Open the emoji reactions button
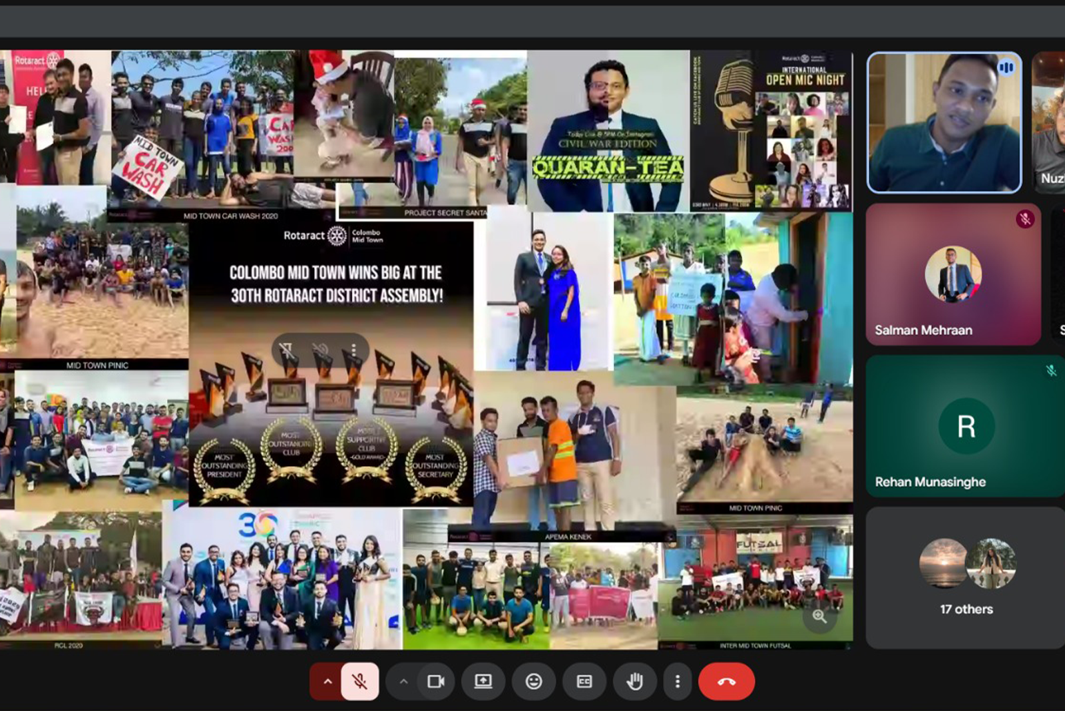Screen dimensions: 1065x711 (x=534, y=681)
